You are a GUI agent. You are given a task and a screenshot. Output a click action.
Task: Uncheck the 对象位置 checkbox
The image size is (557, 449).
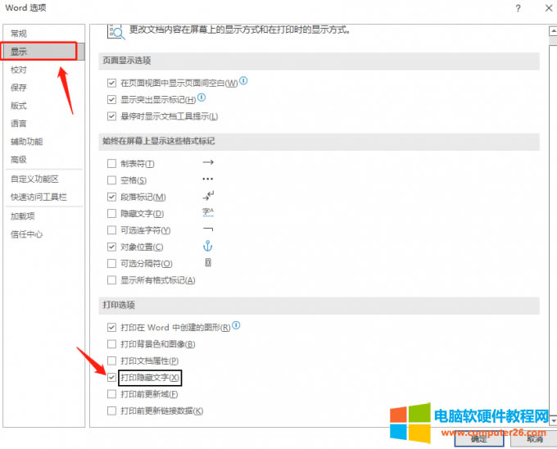pyautogui.click(x=111, y=247)
